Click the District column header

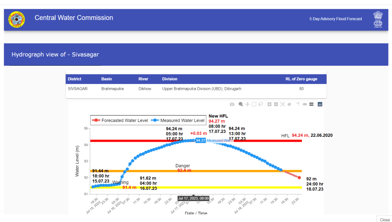75,79
